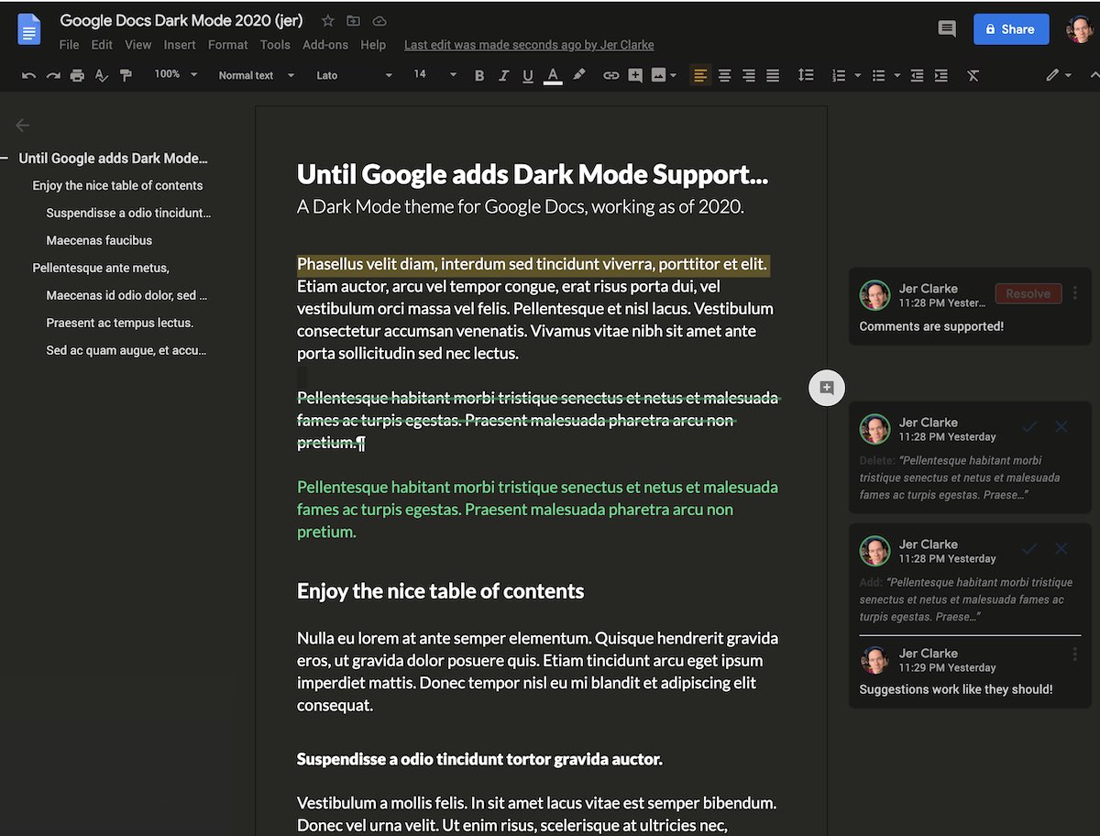Open the insert image dropdown arrow

pos(674,75)
